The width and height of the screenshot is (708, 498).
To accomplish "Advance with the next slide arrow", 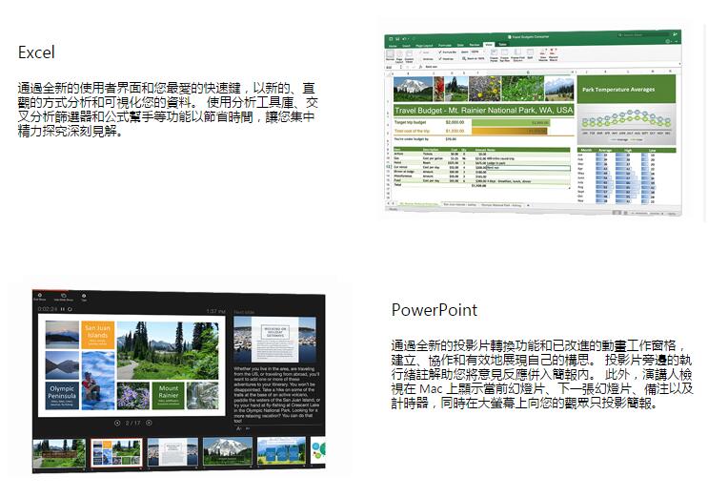I will click(x=149, y=423).
